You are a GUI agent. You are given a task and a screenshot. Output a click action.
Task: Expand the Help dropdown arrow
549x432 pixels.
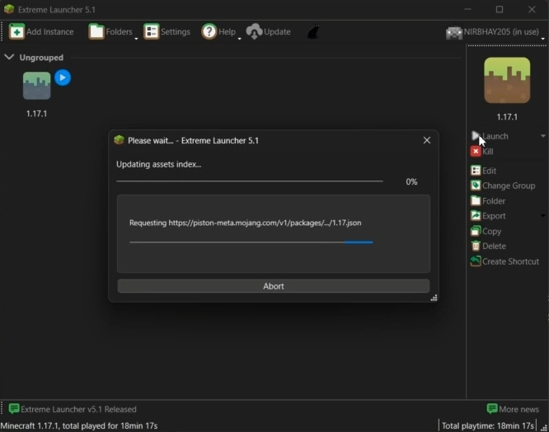pos(240,38)
